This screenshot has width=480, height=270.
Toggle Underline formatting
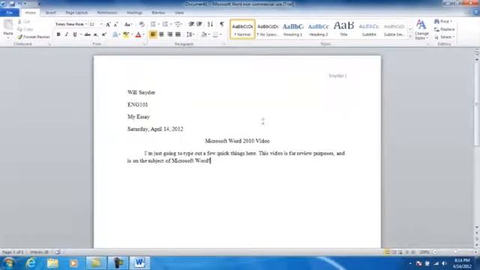[x=75, y=34]
